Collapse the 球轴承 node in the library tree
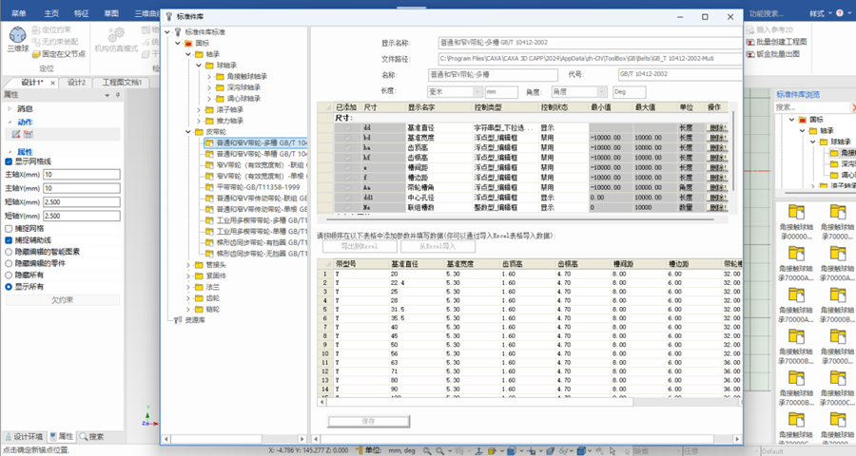The height and width of the screenshot is (456, 856). (200, 66)
